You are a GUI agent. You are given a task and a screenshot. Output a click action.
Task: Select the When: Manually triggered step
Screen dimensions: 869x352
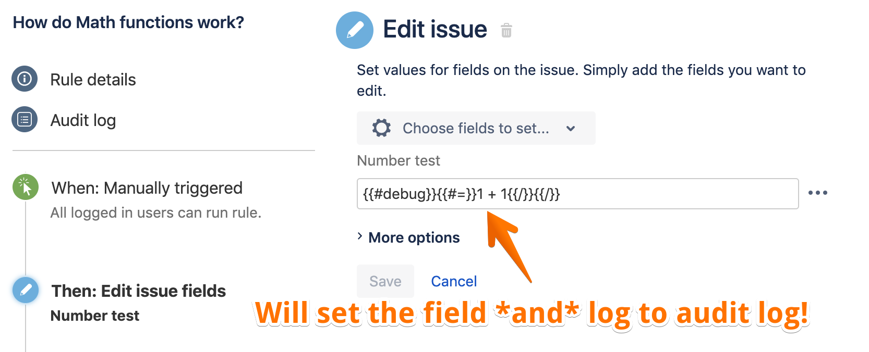pos(147,188)
